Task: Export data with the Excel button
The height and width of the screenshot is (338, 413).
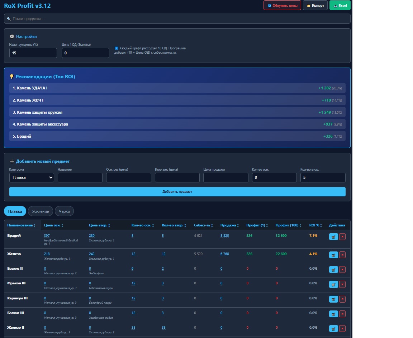Action: 340,5
